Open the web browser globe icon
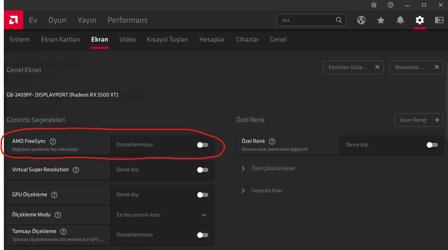This screenshot has height=250, width=448. click(x=361, y=20)
